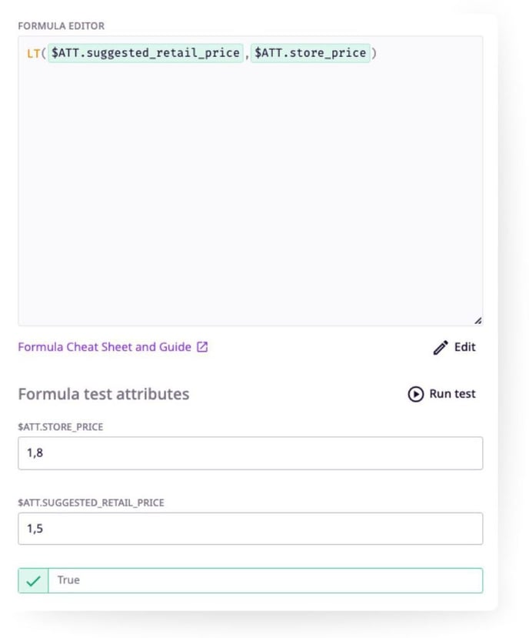Click the LT function name in the formula
The image size is (529, 638).
point(32,53)
